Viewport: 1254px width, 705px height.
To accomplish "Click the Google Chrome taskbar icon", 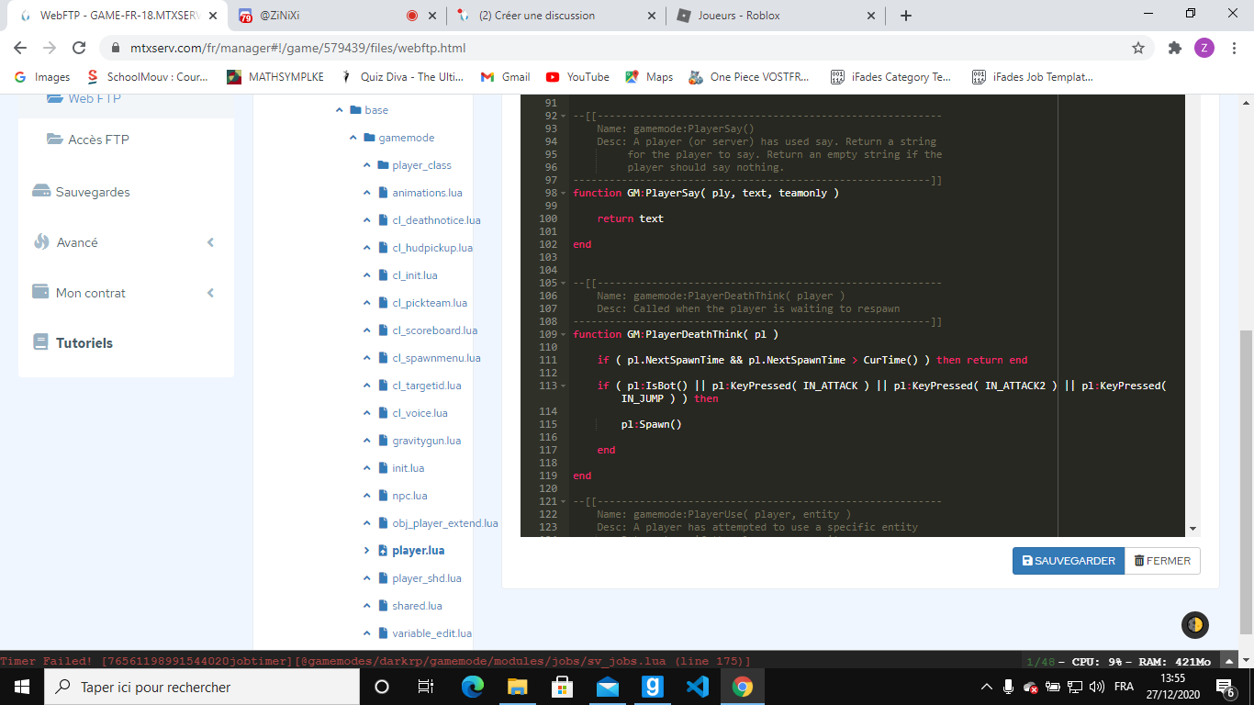I will pos(743,687).
